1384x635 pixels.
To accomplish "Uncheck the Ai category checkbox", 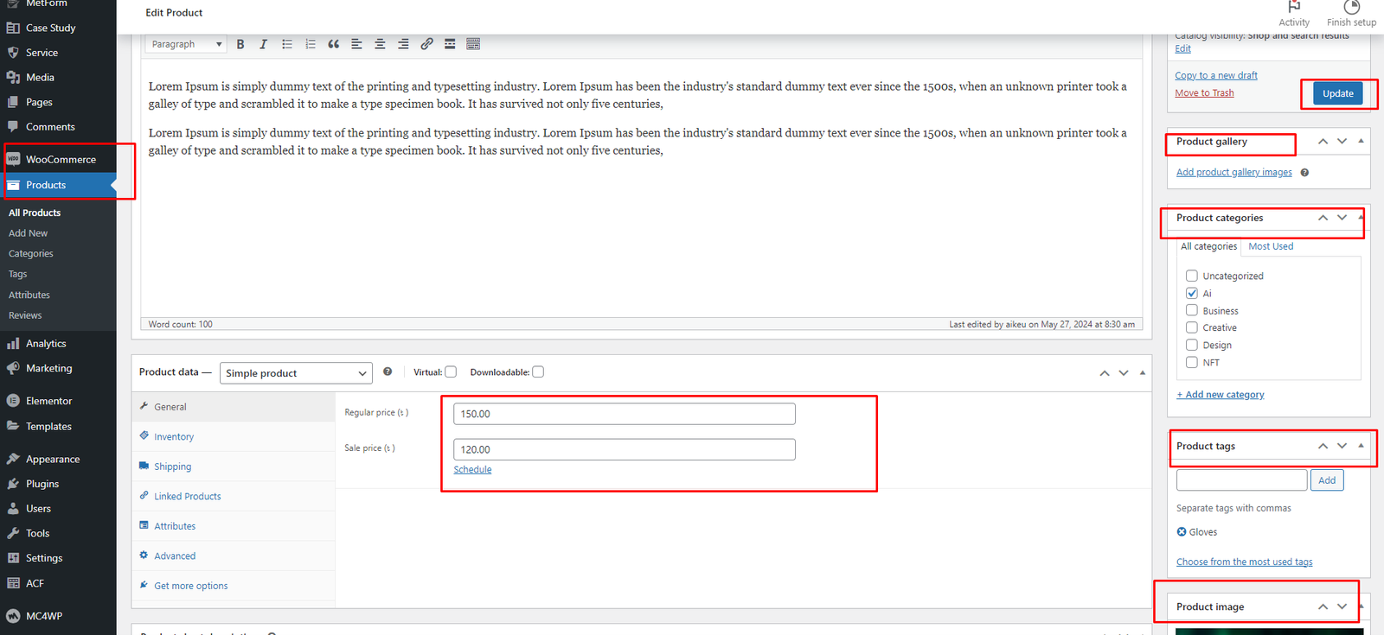I will tap(1192, 294).
